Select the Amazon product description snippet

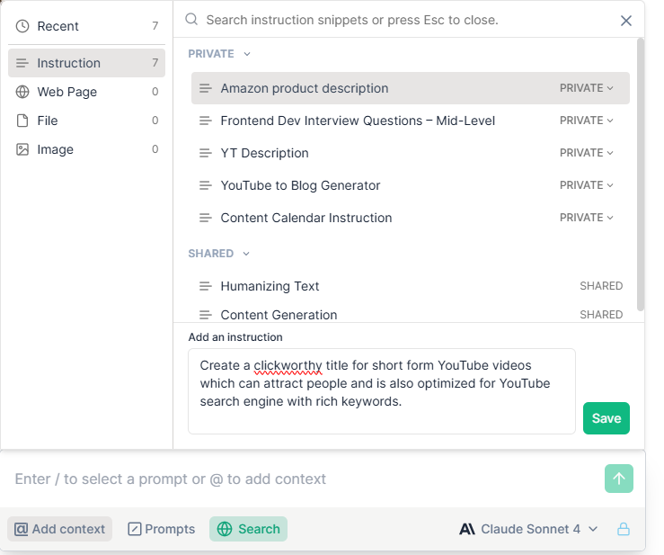pos(410,88)
